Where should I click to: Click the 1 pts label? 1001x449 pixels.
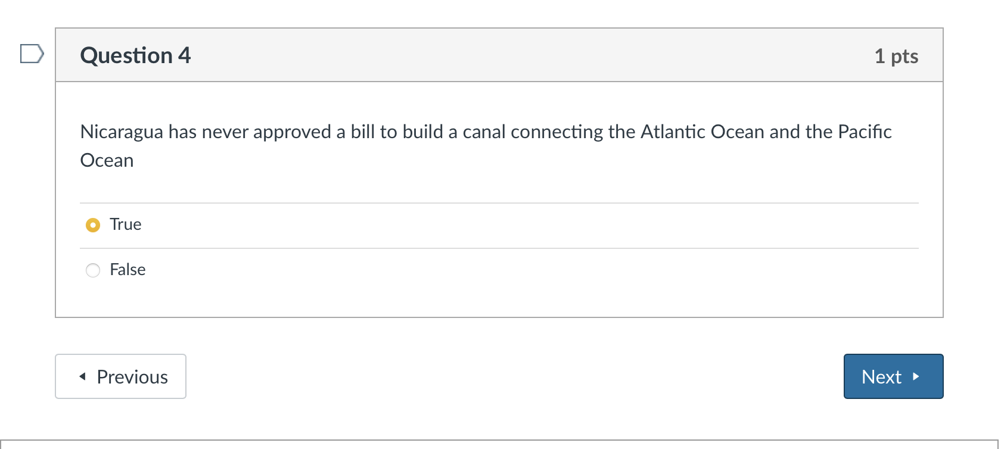click(897, 55)
